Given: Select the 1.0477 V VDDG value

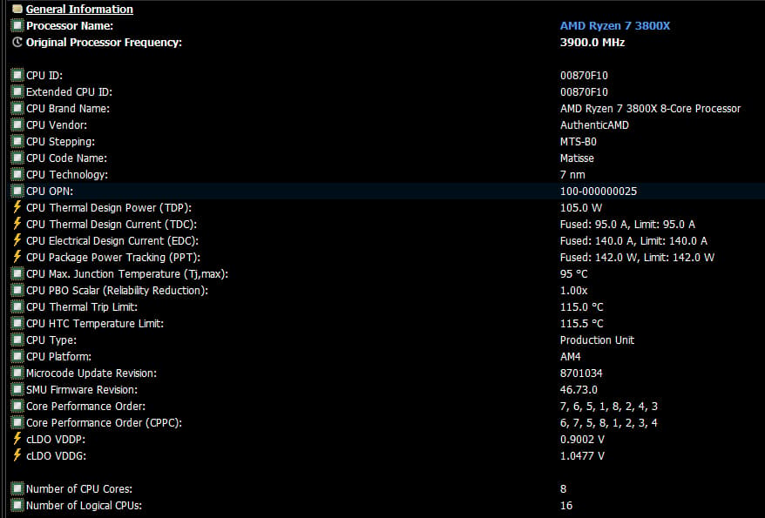Looking at the screenshot, I should coord(582,456).
